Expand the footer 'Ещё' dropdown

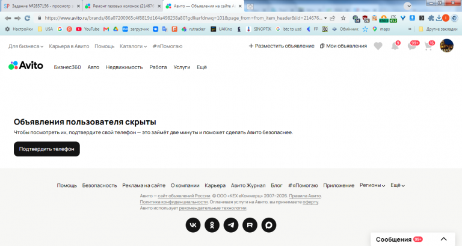coord(398,185)
